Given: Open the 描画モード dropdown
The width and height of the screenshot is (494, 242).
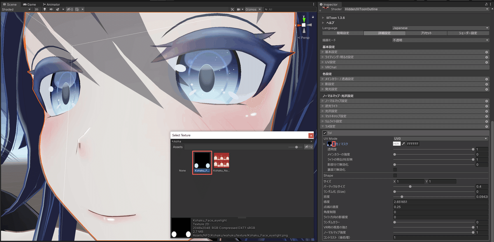Looking at the screenshot, I should [440, 40].
